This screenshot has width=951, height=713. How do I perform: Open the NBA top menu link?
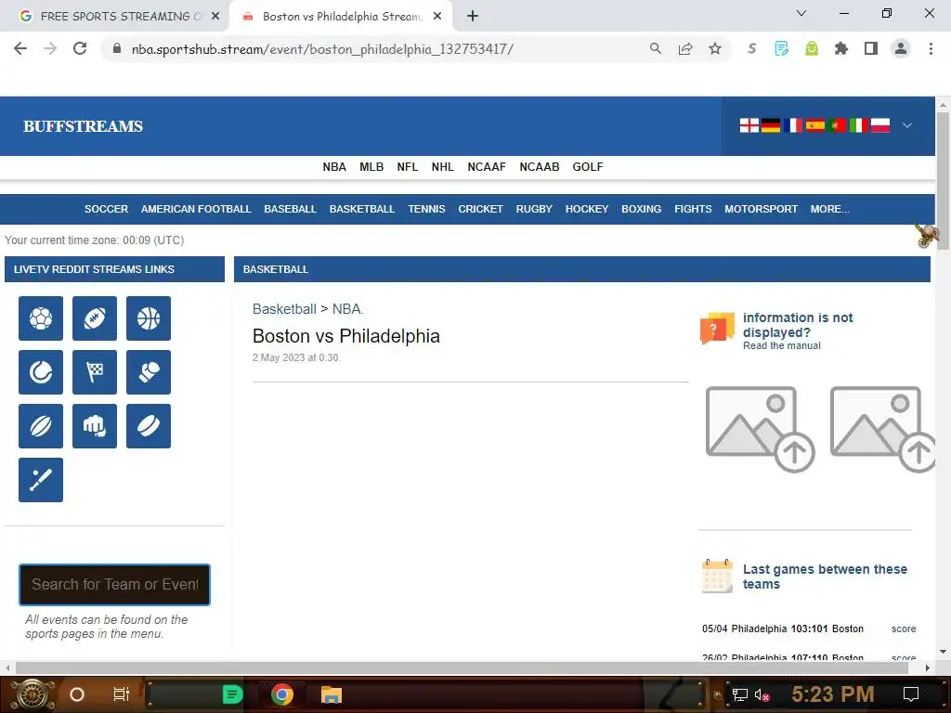tap(334, 167)
